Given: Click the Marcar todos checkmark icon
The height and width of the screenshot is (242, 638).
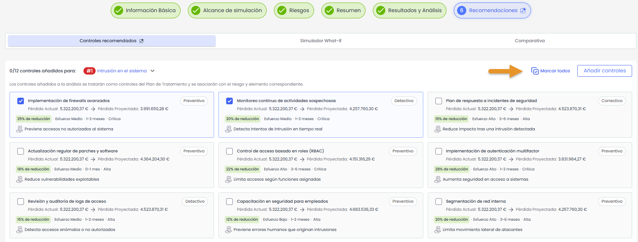Looking at the screenshot, I should tap(535, 71).
